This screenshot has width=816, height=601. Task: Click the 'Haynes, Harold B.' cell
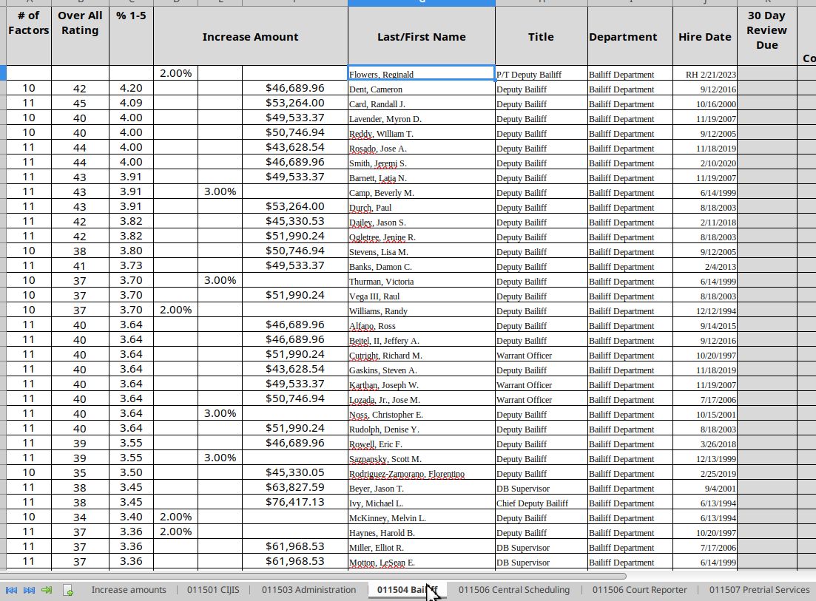pyautogui.click(x=421, y=533)
